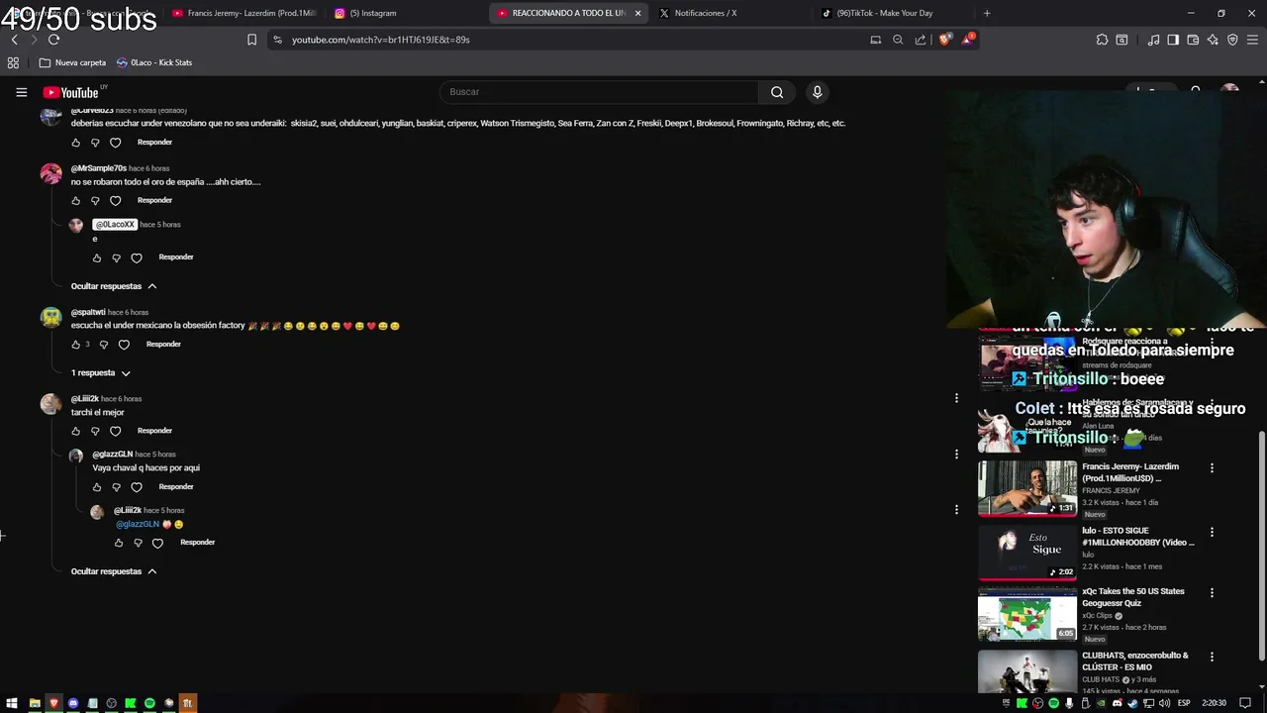
Task: Click the YouTube logo
Action: (70, 92)
